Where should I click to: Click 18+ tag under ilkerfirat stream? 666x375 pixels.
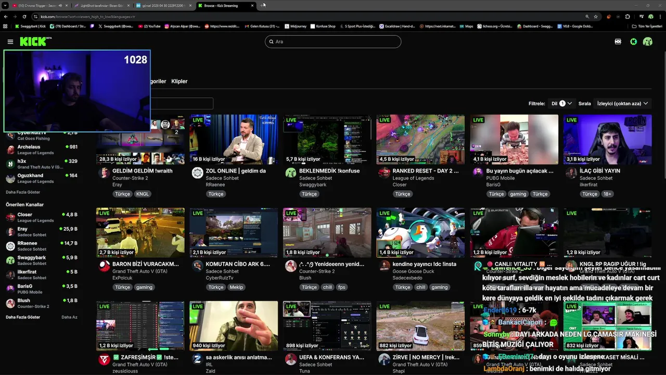[x=607, y=194]
